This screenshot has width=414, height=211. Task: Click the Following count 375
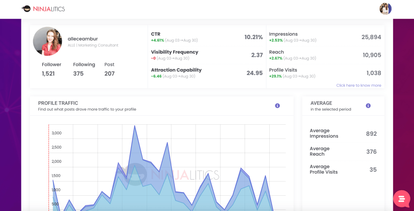click(78, 73)
